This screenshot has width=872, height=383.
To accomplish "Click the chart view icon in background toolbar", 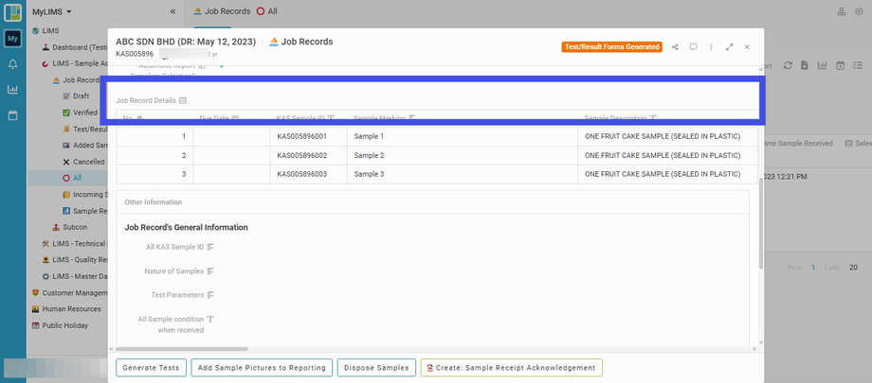I will click(822, 65).
